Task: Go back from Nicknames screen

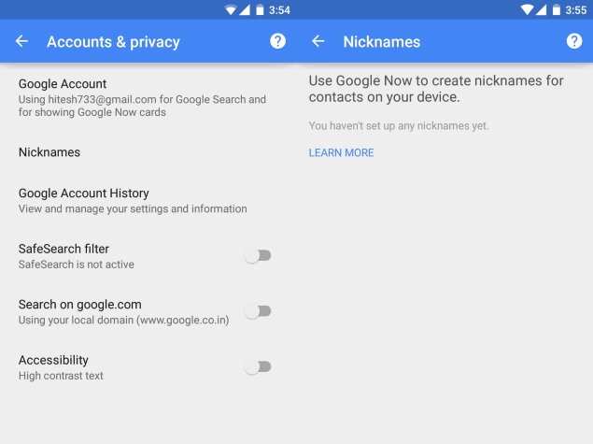Action: tap(318, 41)
